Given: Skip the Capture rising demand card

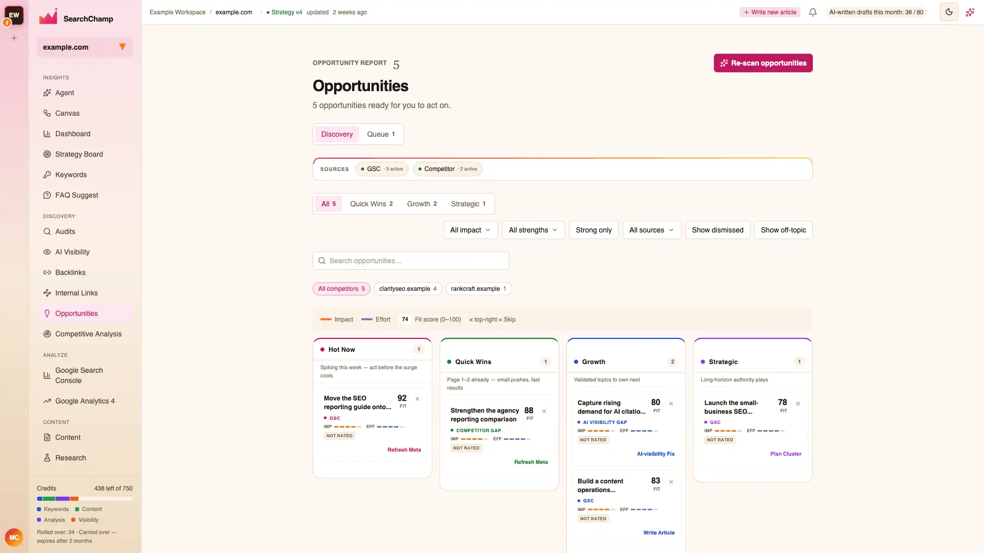Looking at the screenshot, I should [671, 403].
